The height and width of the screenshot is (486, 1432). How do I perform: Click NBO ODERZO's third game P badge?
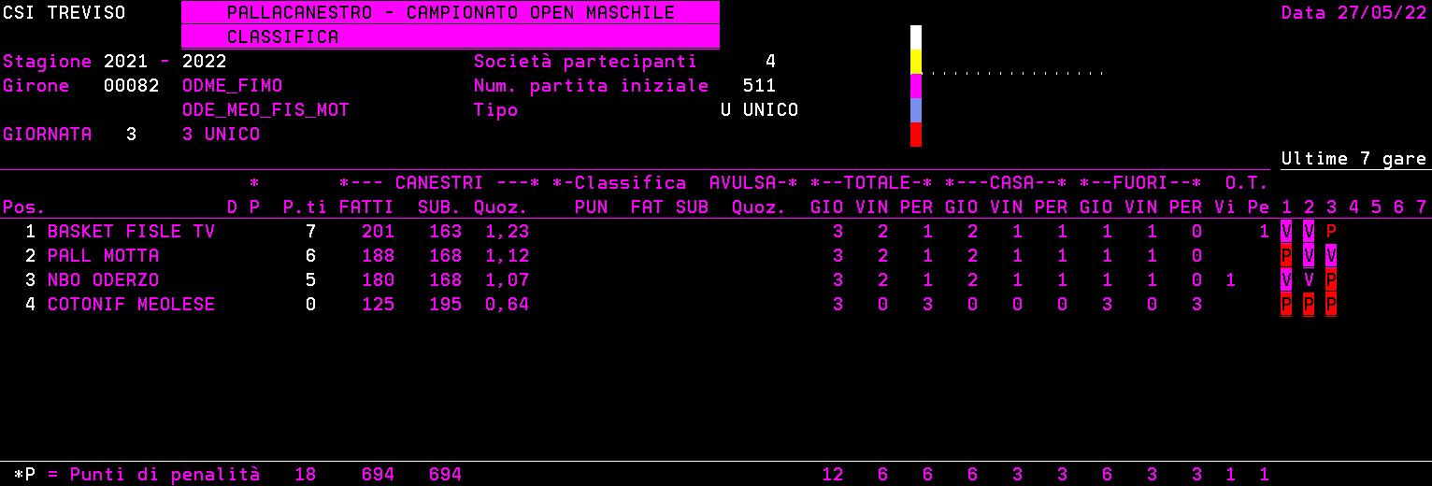[1331, 280]
